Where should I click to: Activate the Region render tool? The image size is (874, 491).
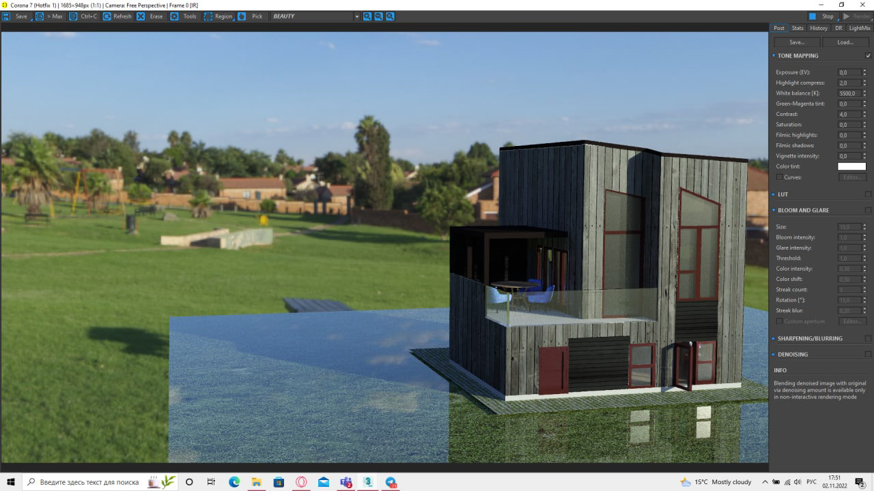218,16
